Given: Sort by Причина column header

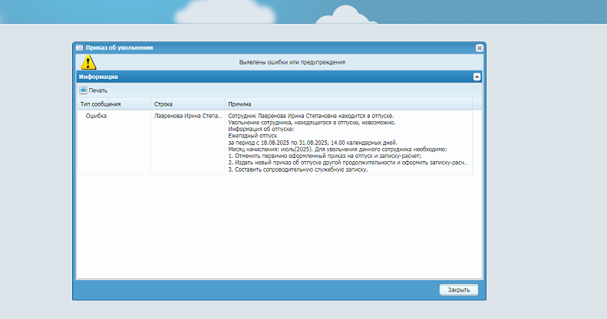Looking at the screenshot, I should [x=348, y=104].
